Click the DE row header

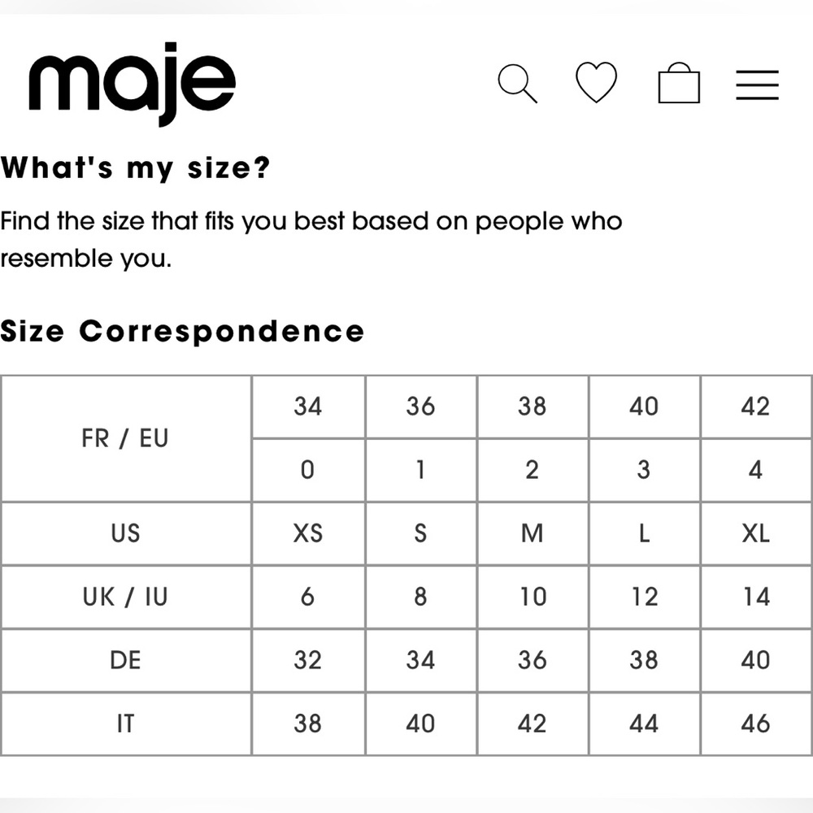pos(125,659)
